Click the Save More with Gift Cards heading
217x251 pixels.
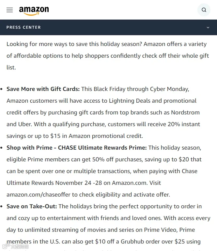[x=43, y=89]
